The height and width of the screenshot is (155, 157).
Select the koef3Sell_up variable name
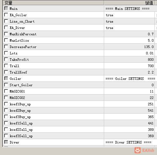pos(21,136)
